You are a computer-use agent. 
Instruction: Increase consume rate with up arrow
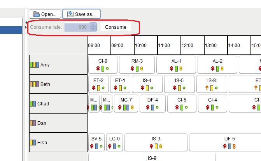pyautogui.click(x=93, y=25)
